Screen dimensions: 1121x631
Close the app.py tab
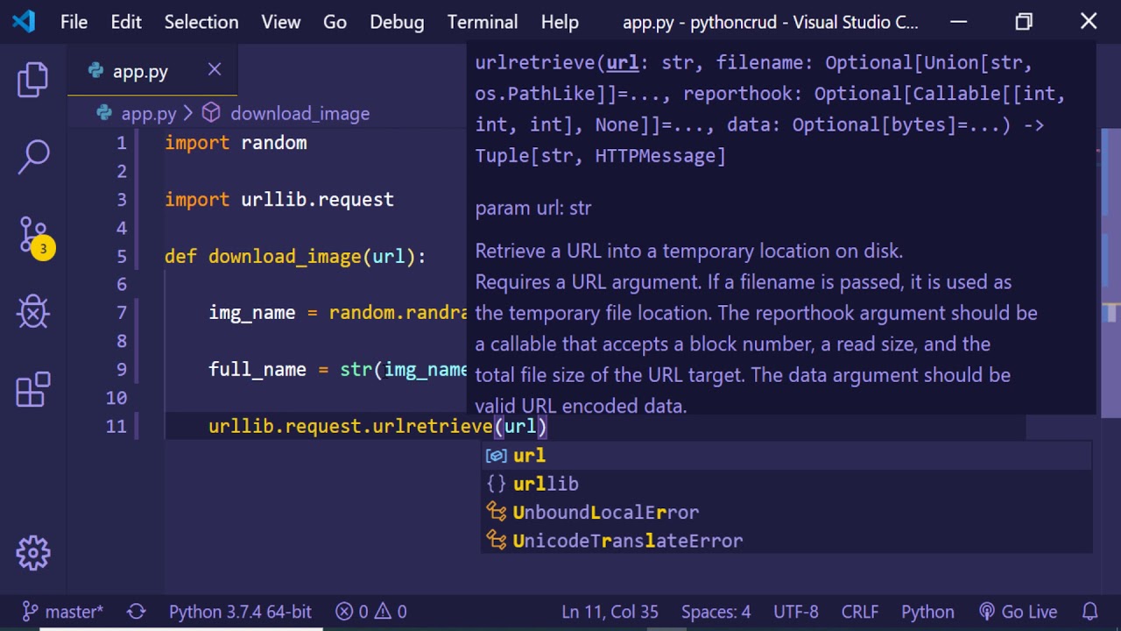click(x=215, y=70)
